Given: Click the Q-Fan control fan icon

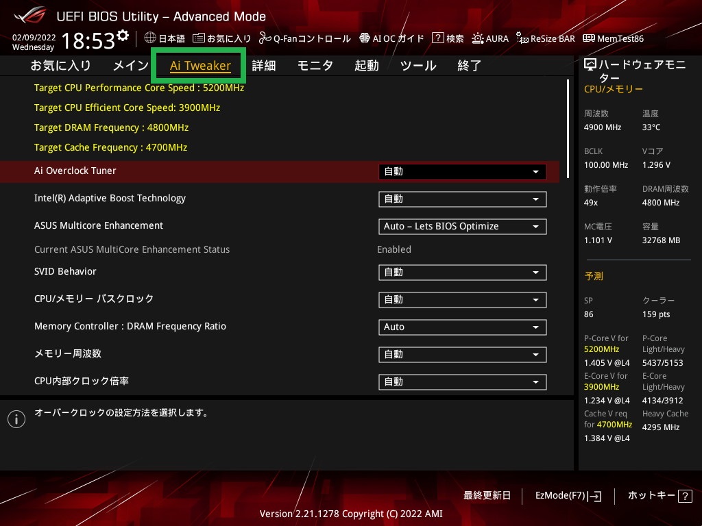Looking at the screenshot, I should tap(265, 38).
